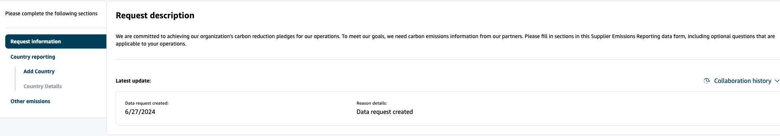
Task: Click the 'Data request created:' field label
Action: pos(147,103)
